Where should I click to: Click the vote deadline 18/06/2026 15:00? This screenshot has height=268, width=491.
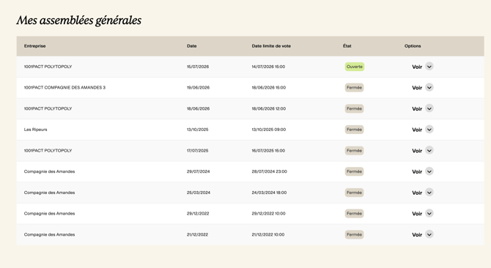click(269, 88)
